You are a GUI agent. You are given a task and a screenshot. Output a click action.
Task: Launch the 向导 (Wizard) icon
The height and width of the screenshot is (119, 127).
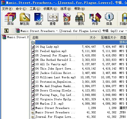pos(95,19)
